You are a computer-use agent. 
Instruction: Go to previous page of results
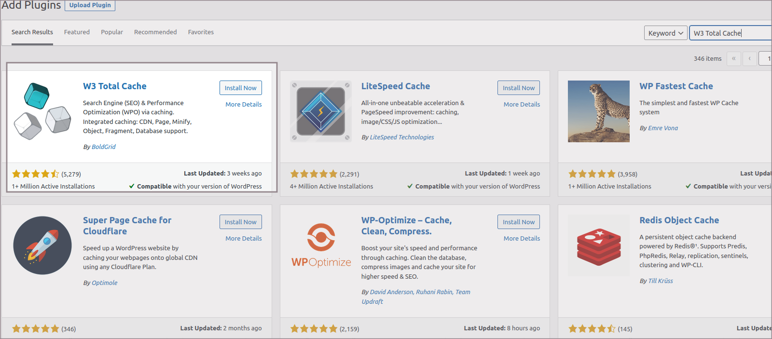point(749,58)
